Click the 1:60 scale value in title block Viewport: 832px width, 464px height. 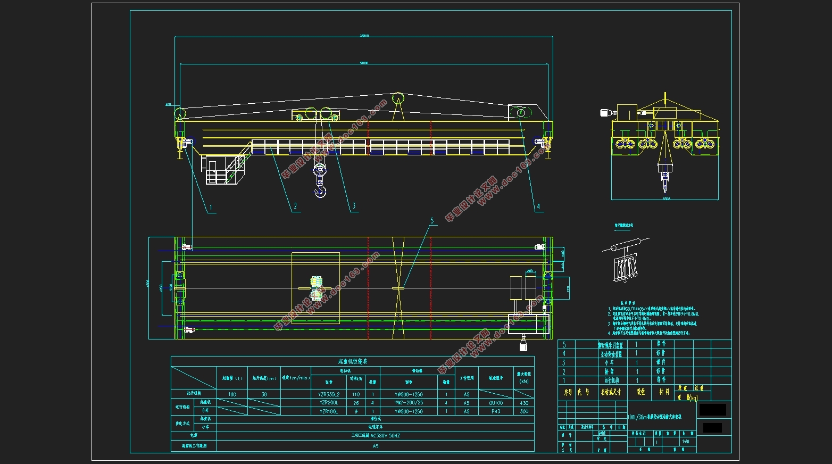(686, 442)
